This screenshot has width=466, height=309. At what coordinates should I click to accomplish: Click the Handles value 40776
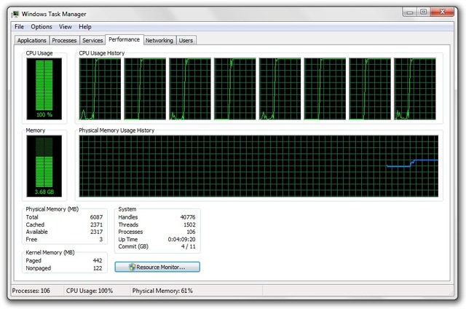[x=188, y=217]
